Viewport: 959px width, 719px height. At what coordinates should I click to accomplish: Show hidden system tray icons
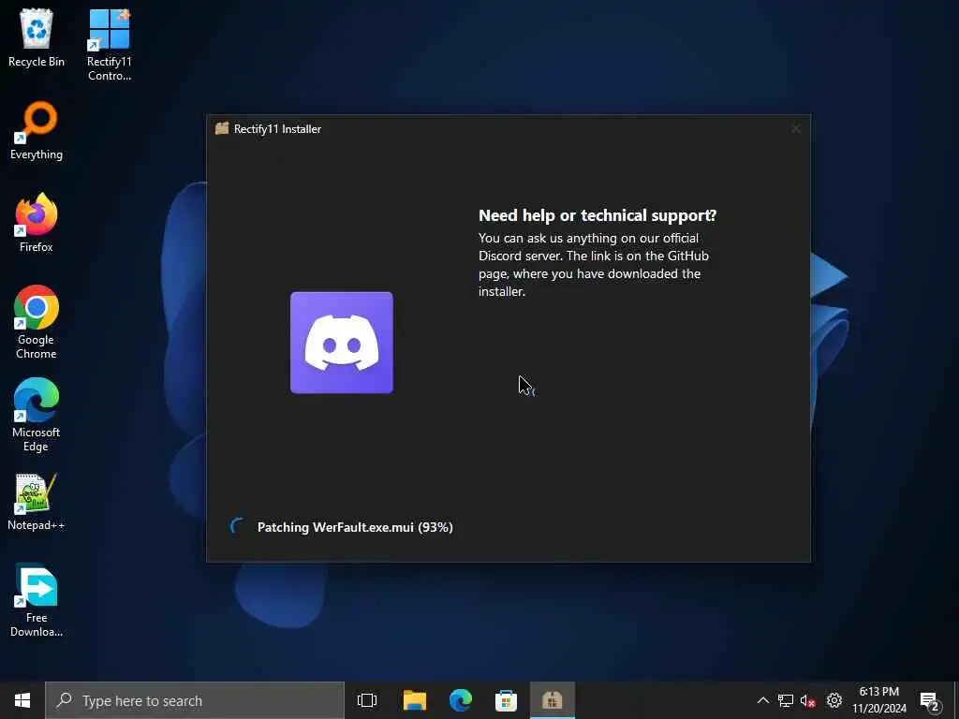[x=762, y=700]
